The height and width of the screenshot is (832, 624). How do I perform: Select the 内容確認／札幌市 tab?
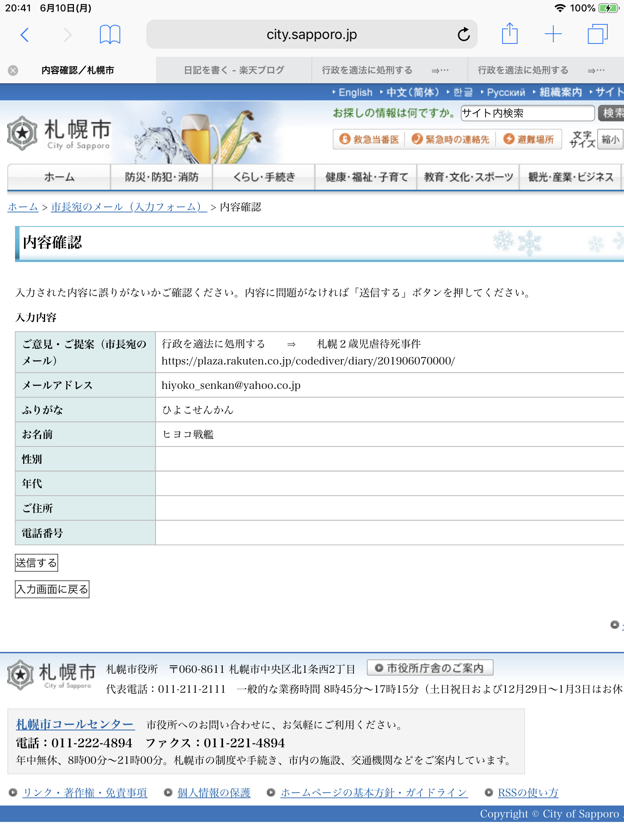tap(78, 70)
